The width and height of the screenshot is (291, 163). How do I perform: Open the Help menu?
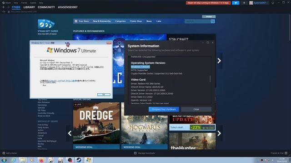41,3
